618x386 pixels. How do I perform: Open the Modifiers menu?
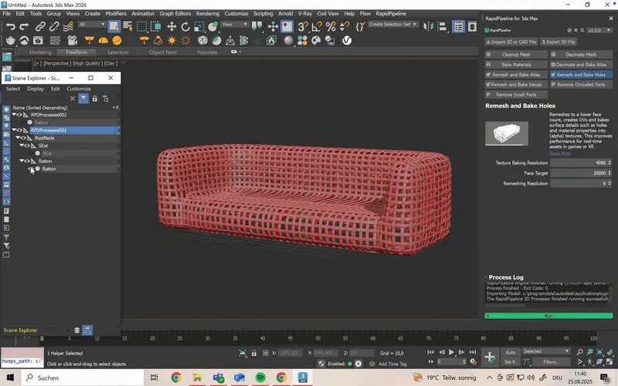pyautogui.click(x=116, y=13)
